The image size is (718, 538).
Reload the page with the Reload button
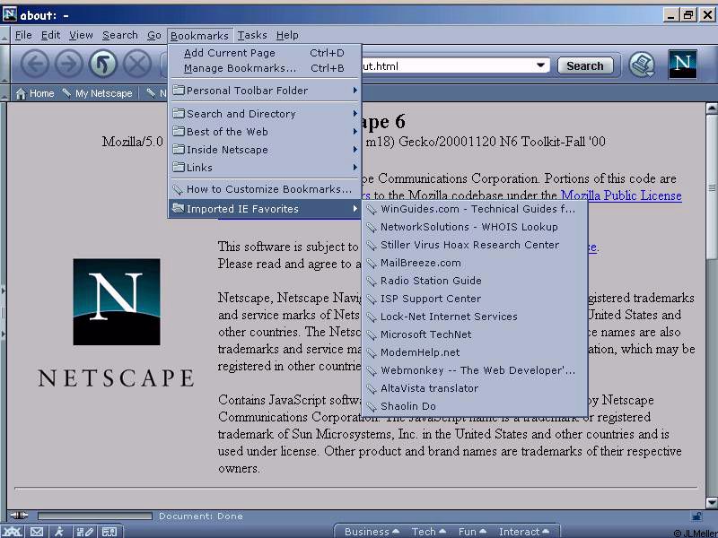click(x=103, y=63)
